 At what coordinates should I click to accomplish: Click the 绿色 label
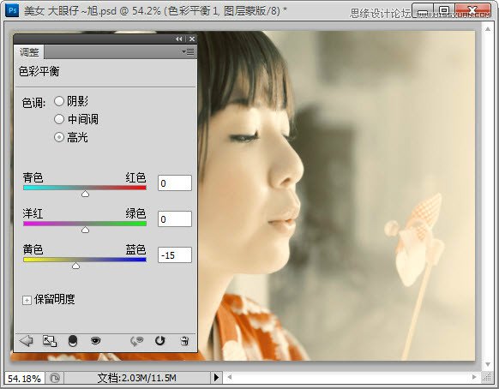click(135, 213)
